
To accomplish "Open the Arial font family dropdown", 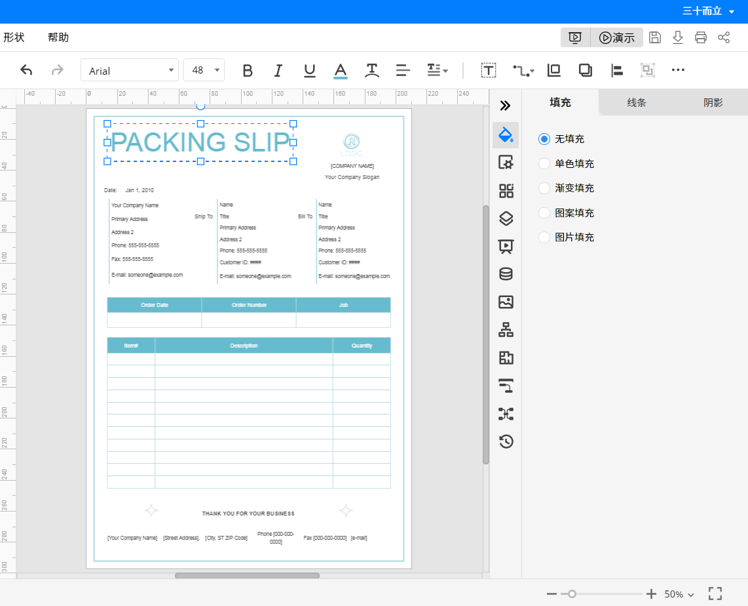I will tap(130, 70).
